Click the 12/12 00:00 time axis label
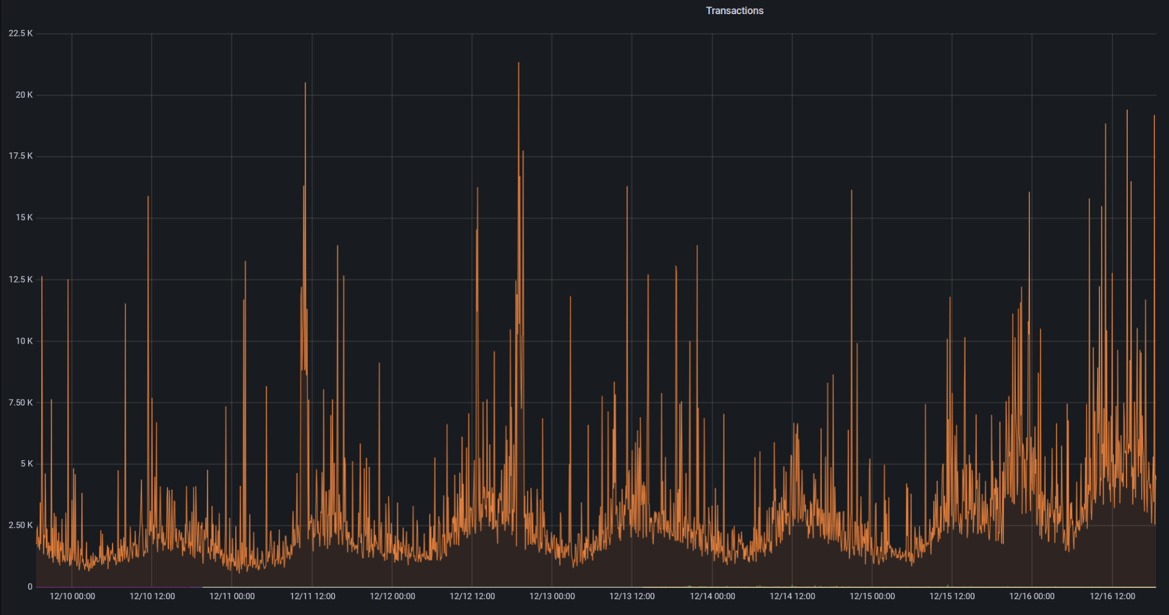Image resolution: width=1169 pixels, height=615 pixels. point(392,596)
